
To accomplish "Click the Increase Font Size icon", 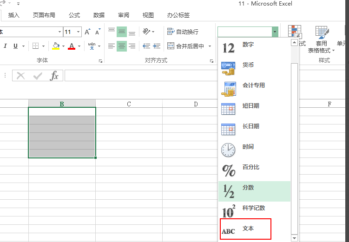I will pyautogui.click(x=88, y=32).
